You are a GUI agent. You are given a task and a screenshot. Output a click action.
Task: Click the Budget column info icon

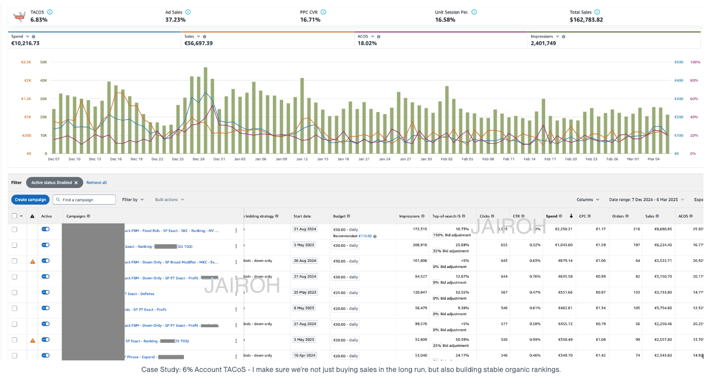pos(348,216)
